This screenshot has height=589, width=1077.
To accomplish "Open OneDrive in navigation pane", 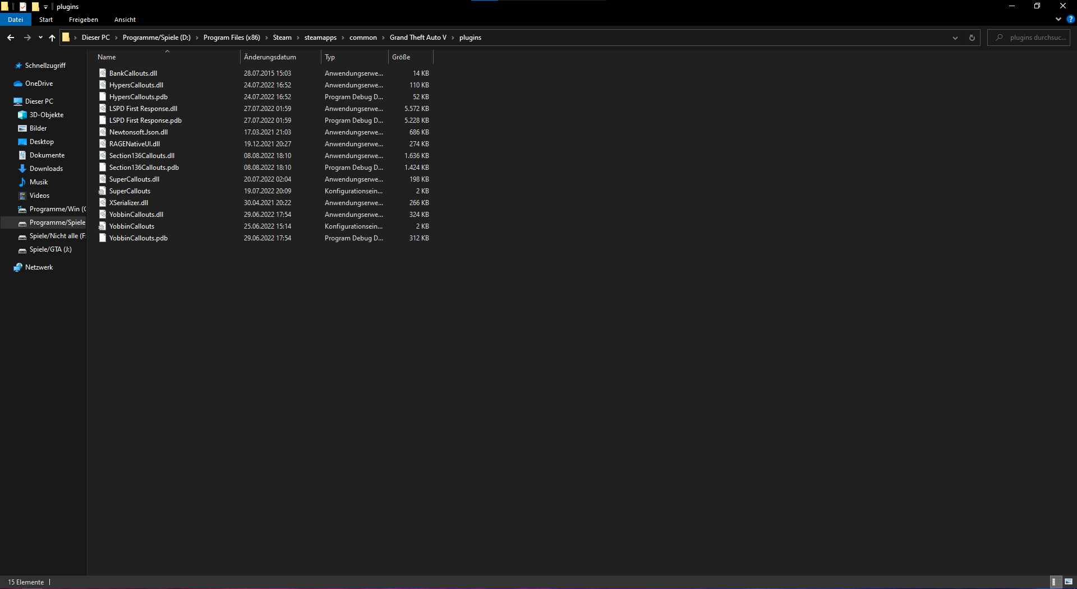I will pos(39,84).
